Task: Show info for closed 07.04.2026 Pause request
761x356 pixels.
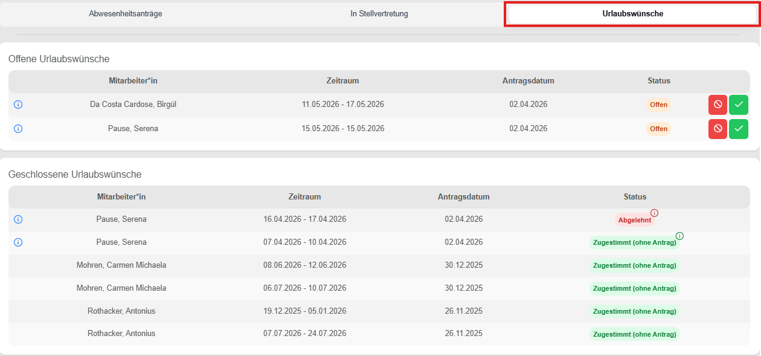Action: (x=18, y=242)
